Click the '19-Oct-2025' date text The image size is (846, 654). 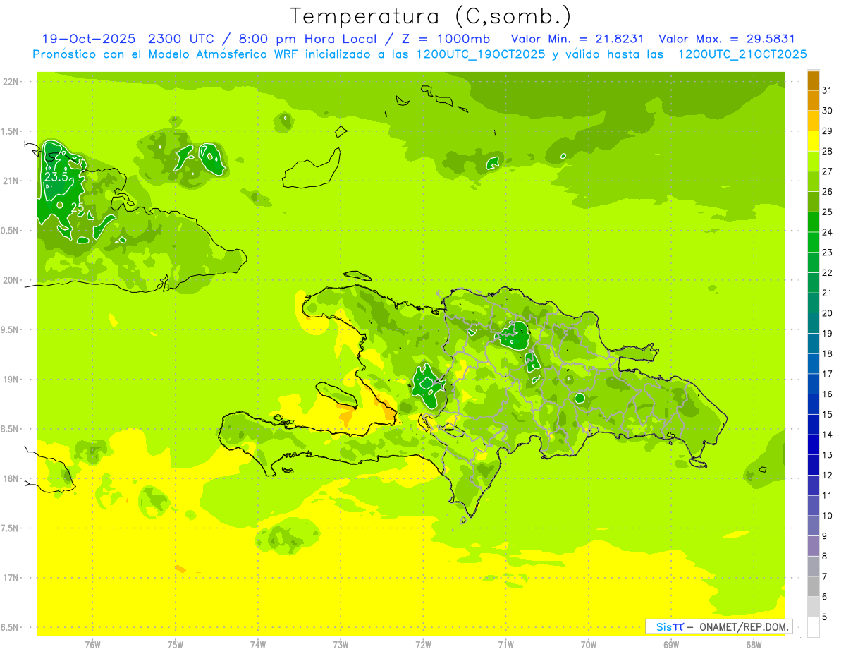pyautogui.click(x=90, y=39)
